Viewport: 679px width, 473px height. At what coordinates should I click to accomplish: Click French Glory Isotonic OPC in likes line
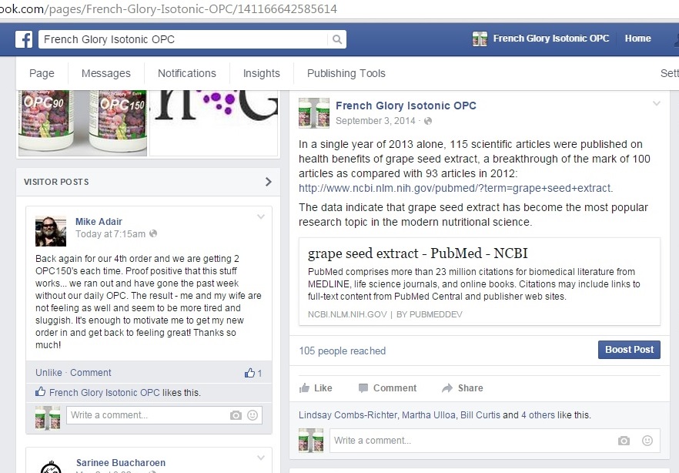105,393
